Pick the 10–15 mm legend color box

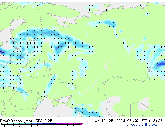pyautogui.click(x=35, y=124)
